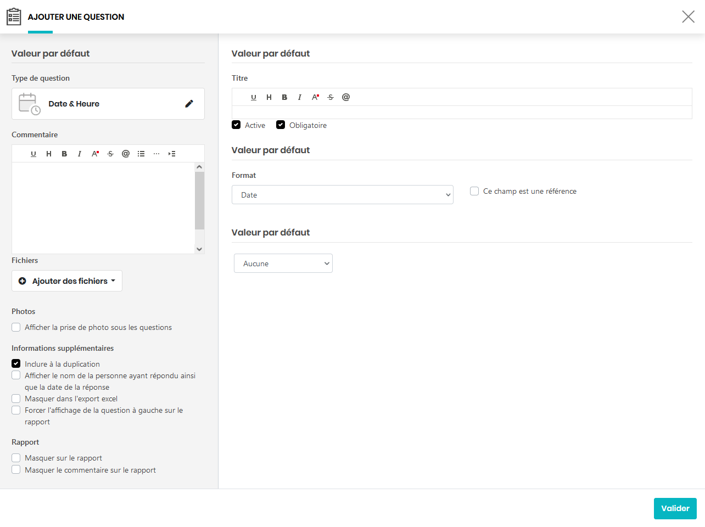Open text color picker in Titre toolbar

click(315, 97)
